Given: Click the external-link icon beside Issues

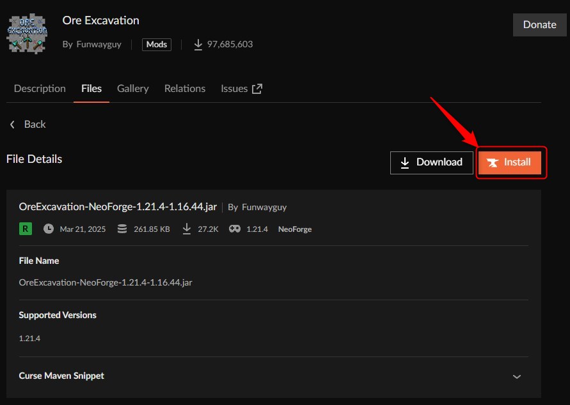Looking at the screenshot, I should pos(257,89).
